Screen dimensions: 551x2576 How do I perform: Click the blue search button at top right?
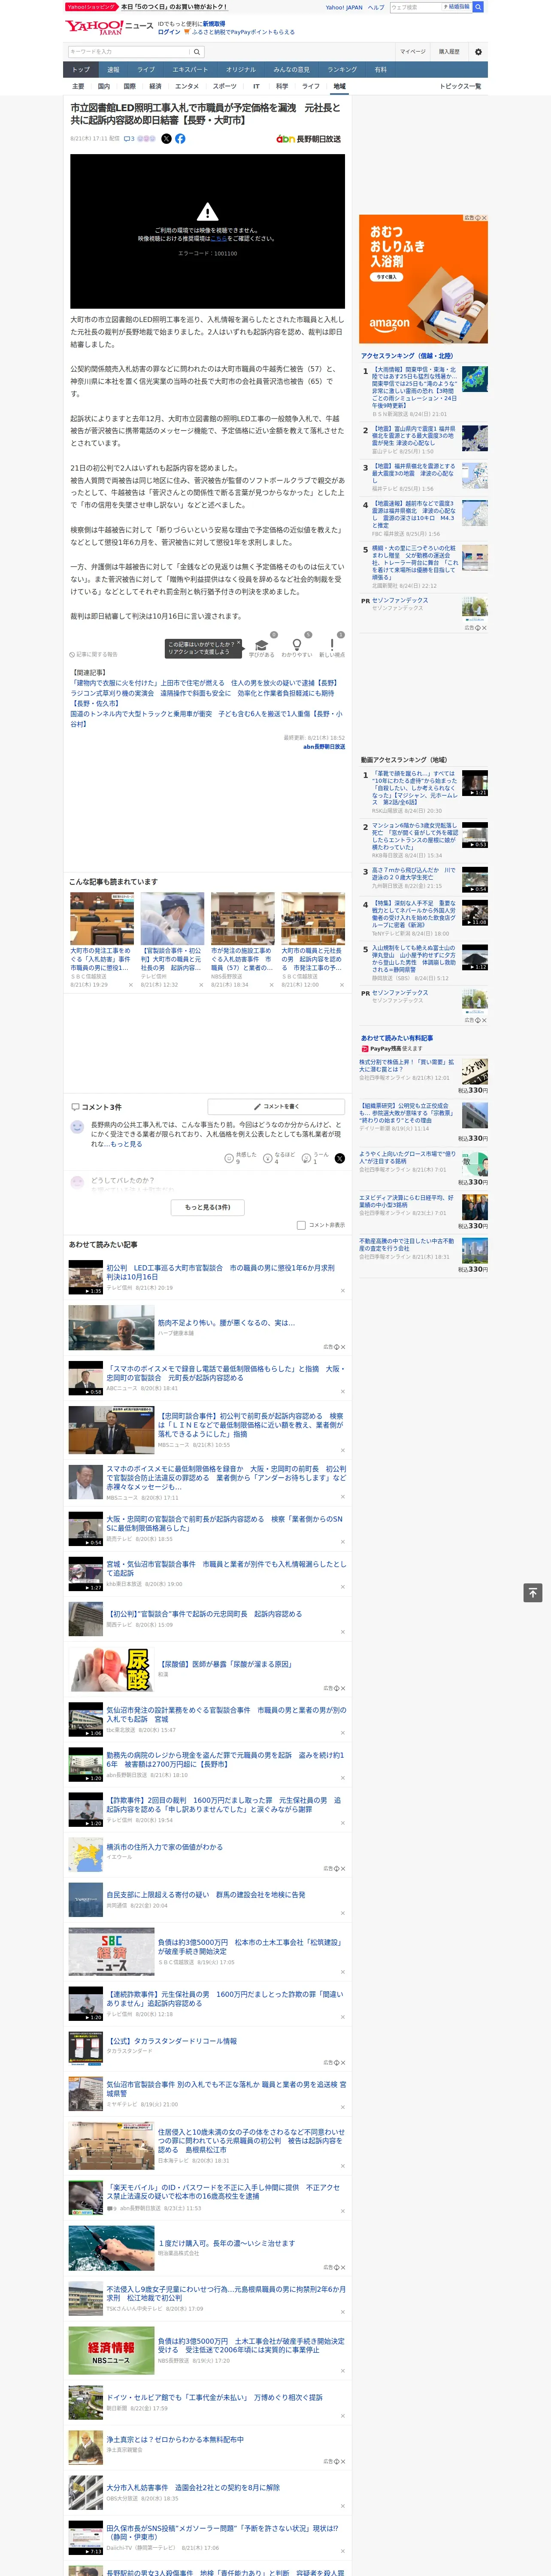(x=478, y=7)
